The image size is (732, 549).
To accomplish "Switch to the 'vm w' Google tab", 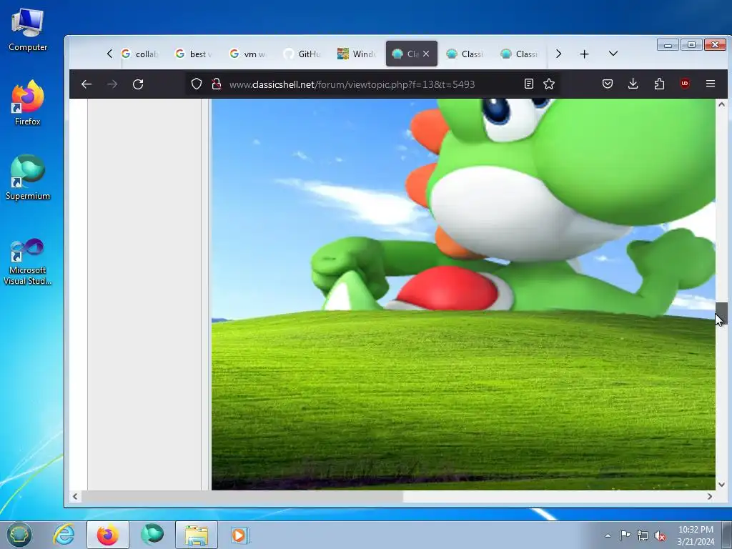I will (248, 54).
